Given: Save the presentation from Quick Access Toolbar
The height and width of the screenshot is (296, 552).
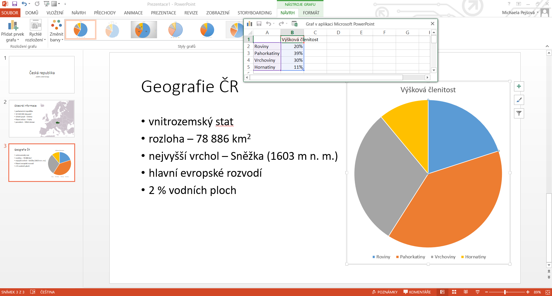Looking at the screenshot, I should 14,4.
